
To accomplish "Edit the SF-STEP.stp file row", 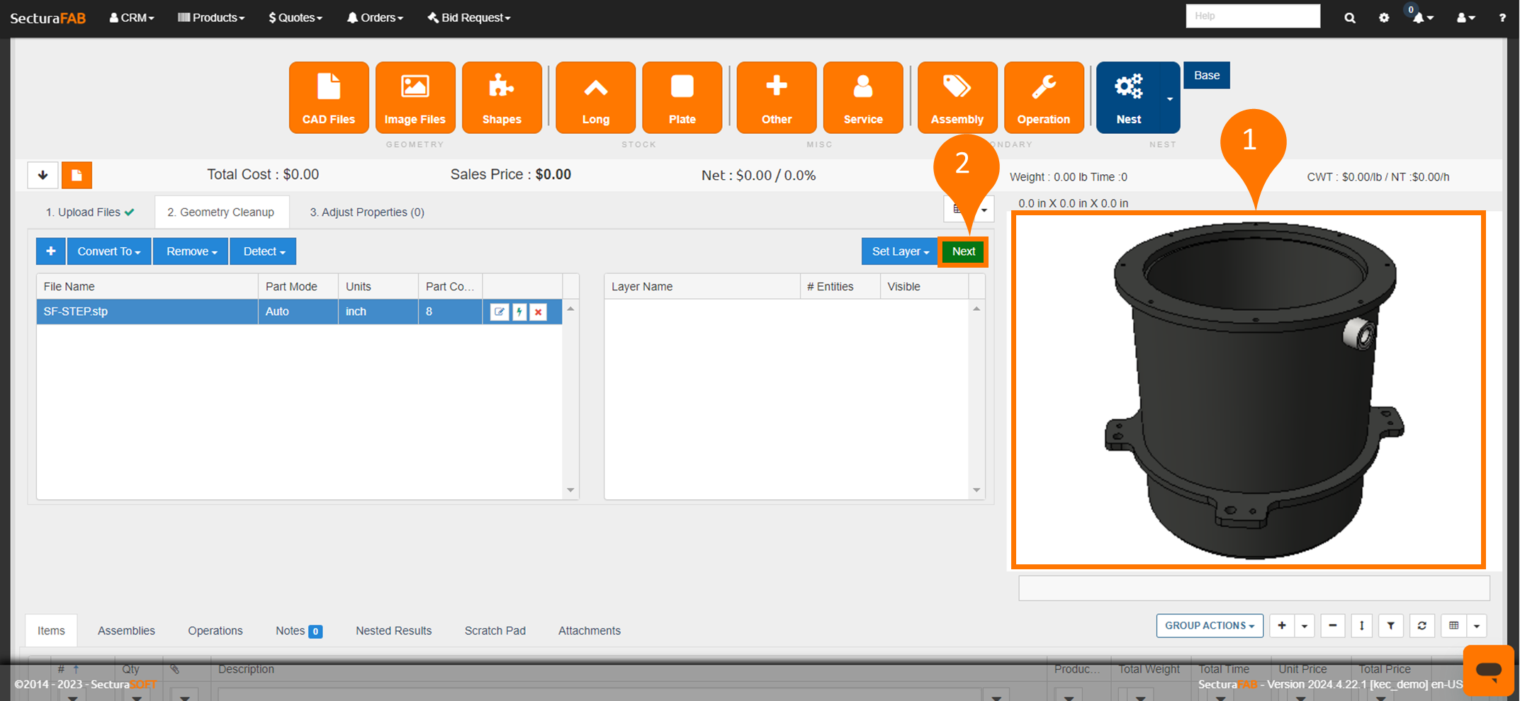I will point(500,312).
